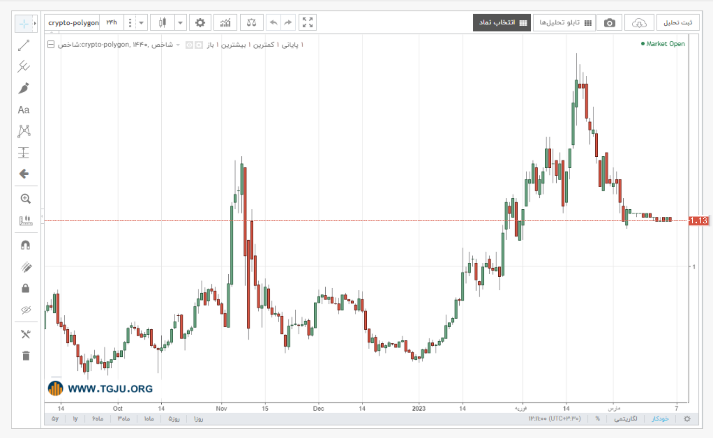Activate the zoom in magnifier tool
713x438 pixels.
click(25, 199)
